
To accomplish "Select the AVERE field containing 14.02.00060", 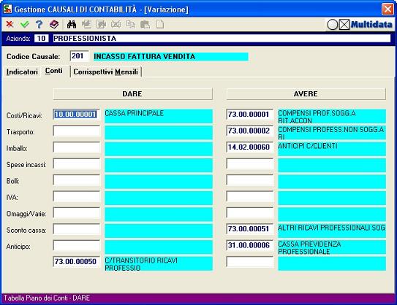I will [x=250, y=147].
